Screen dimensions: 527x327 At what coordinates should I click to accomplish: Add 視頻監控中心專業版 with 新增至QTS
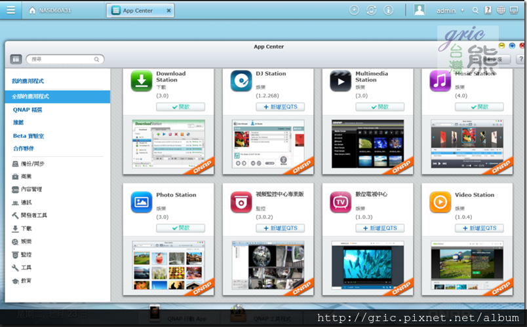pos(280,228)
